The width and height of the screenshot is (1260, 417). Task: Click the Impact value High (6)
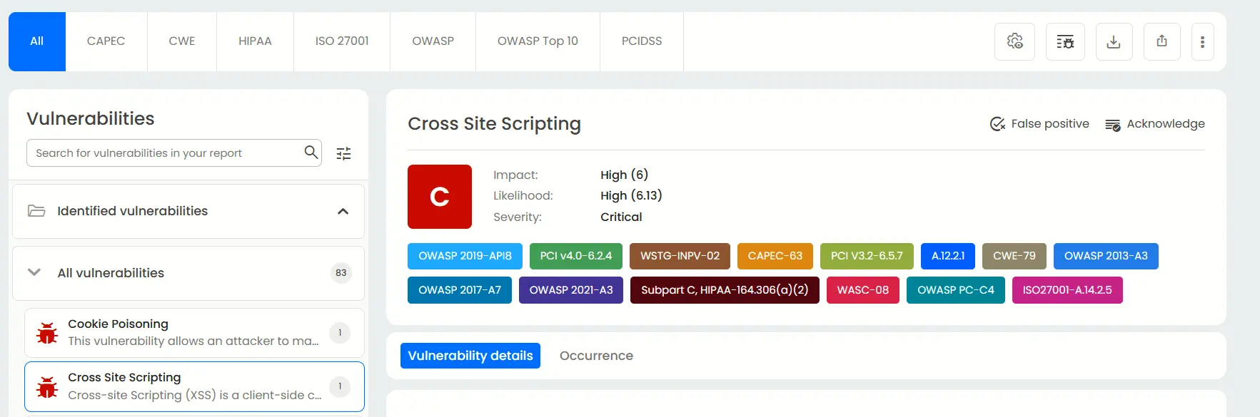coord(624,175)
